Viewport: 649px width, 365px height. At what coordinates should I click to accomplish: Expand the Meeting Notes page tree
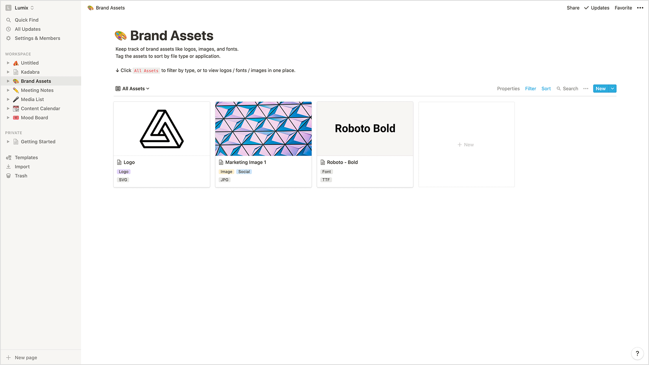(8, 90)
